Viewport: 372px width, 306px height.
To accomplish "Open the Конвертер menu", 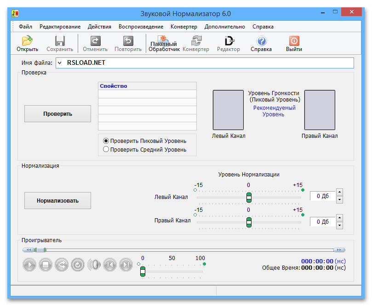I will (183, 27).
